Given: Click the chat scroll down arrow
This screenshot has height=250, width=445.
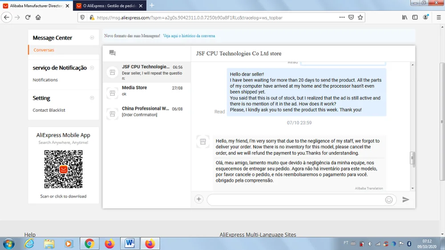Looking at the screenshot, I should 413,188.
